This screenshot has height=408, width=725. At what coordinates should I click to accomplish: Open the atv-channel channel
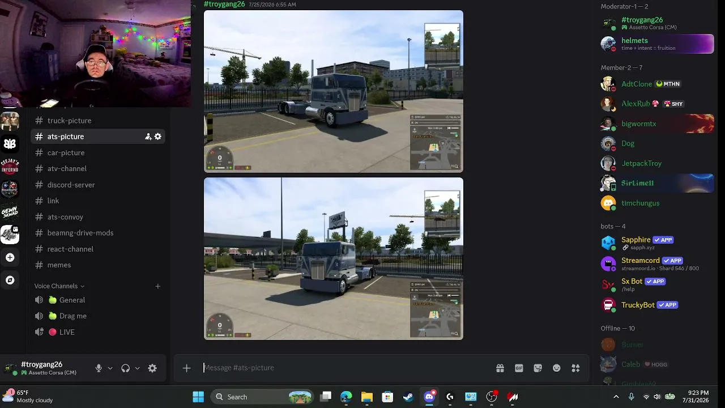[x=98, y=169]
